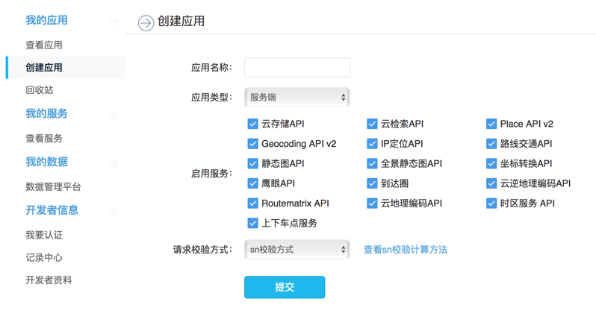Collapse the 我的服务 section chevron
The height and width of the screenshot is (325, 596).
pyautogui.click(x=113, y=116)
